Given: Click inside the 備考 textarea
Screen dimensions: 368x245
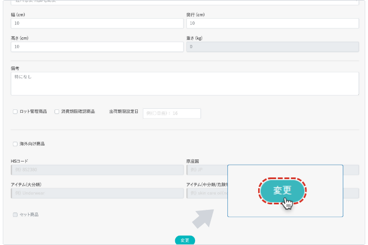Looking at the screenshot, I should point(185,83).
